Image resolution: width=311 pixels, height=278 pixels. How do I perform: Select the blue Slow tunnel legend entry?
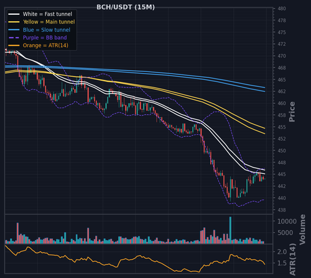[39, 30]
